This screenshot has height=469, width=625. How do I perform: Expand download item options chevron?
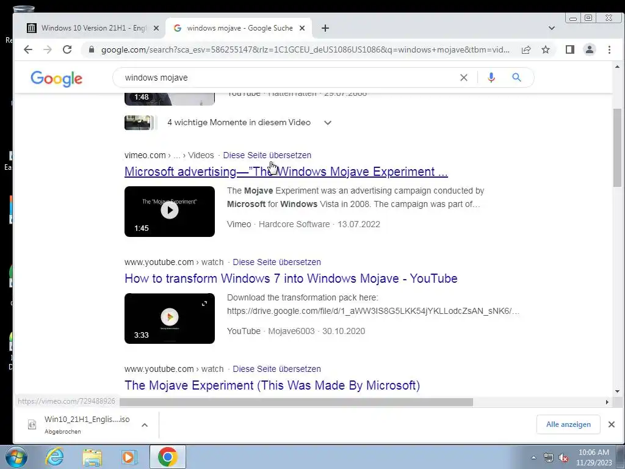145,425
